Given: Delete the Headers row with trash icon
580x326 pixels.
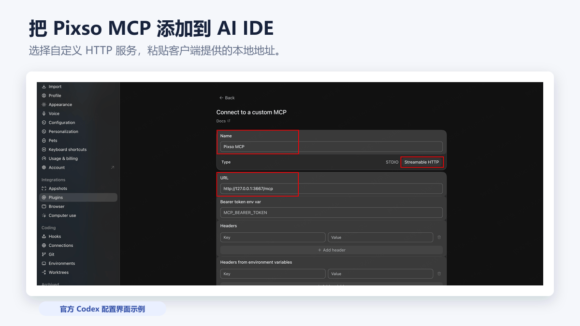Looking at the screenshot, I should 439,237.
